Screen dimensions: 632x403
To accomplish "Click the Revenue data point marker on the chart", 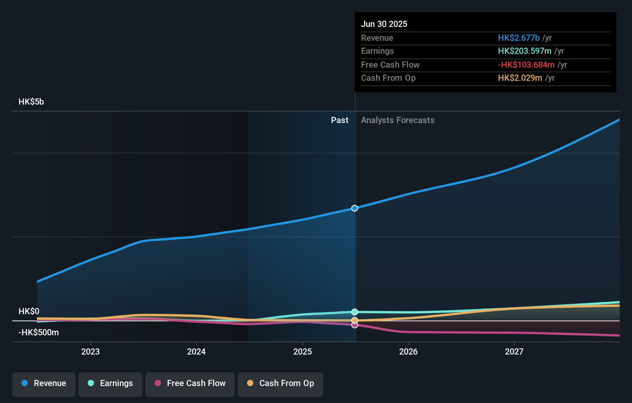I will (354, 208).
